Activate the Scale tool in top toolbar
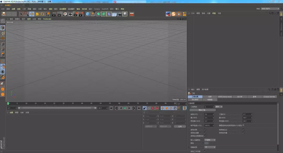This screenshot has width=283, height=153. click(x=37, y=14)
